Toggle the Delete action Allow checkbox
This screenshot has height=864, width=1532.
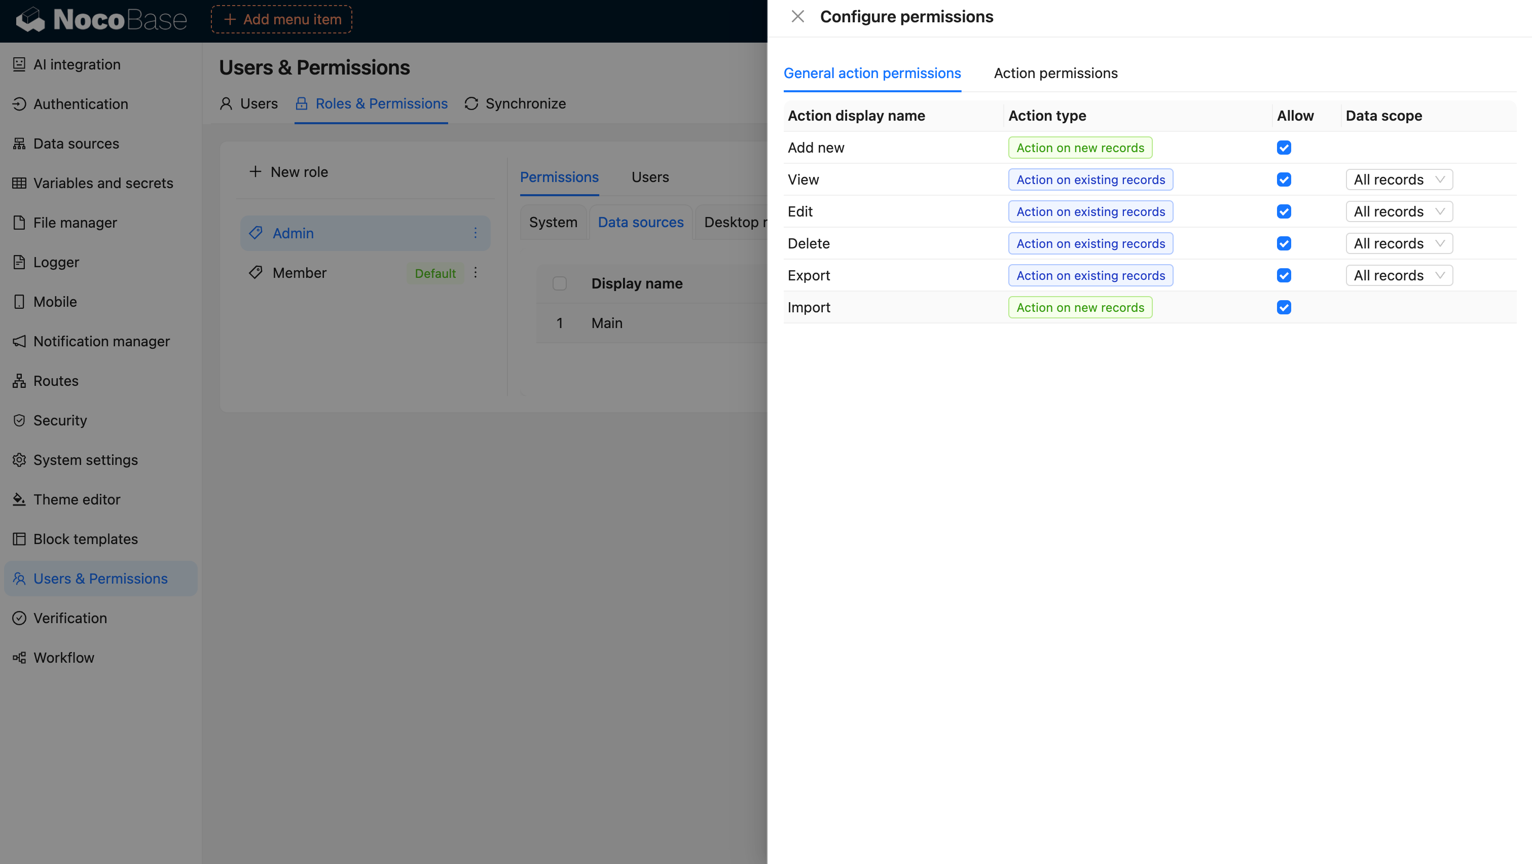coord(1284,243)
